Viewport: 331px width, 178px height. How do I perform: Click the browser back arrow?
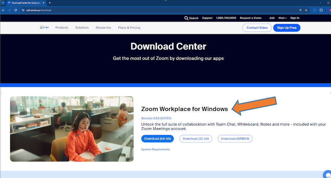[x=3, y=10]
